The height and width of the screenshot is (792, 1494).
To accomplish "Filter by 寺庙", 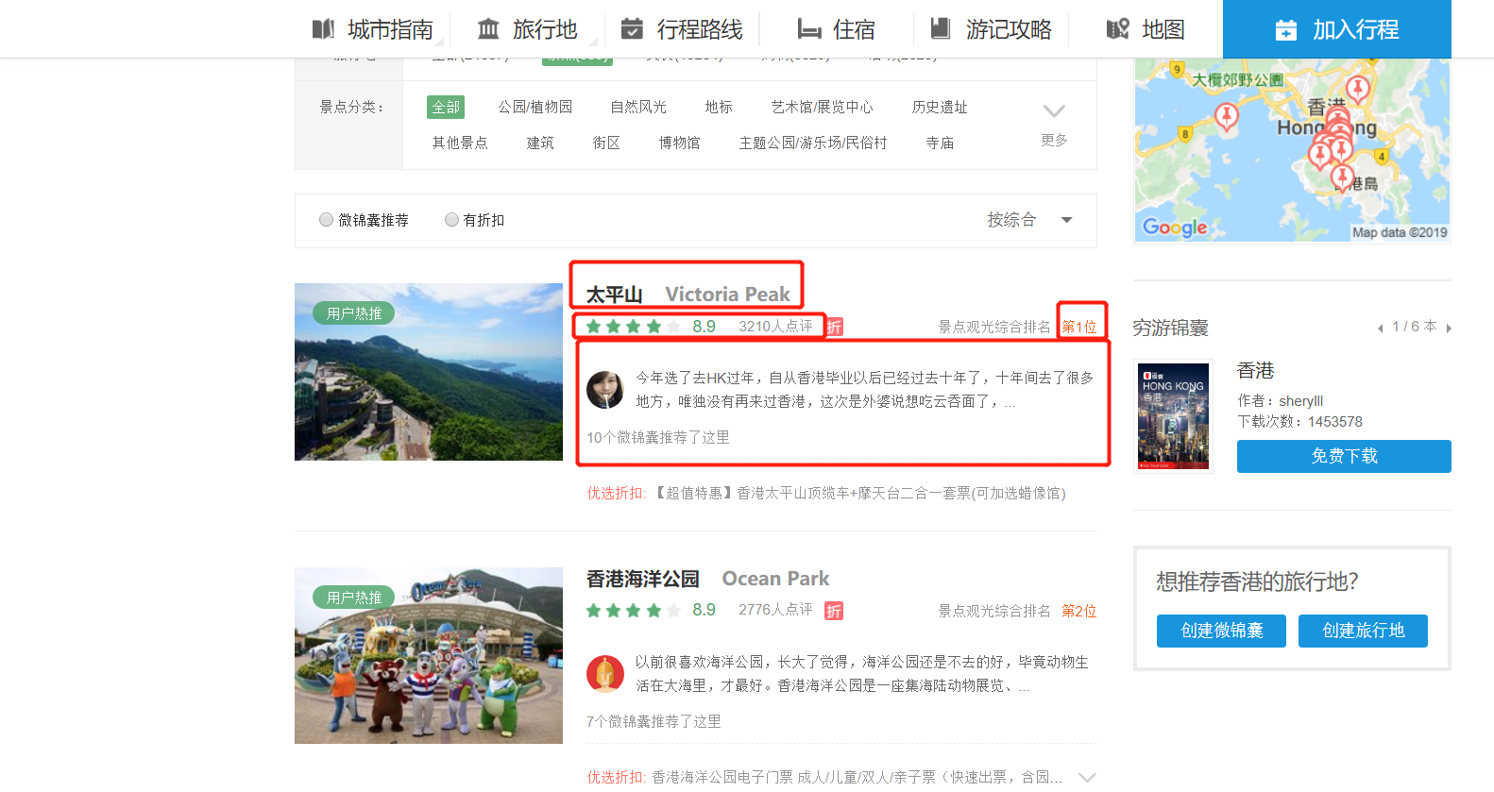I will click(940, 143).
